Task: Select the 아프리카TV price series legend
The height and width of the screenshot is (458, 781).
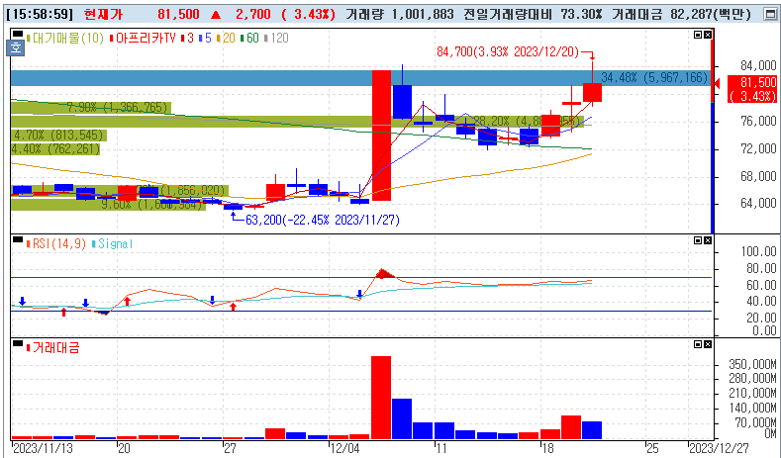Action: pos(143,38)
